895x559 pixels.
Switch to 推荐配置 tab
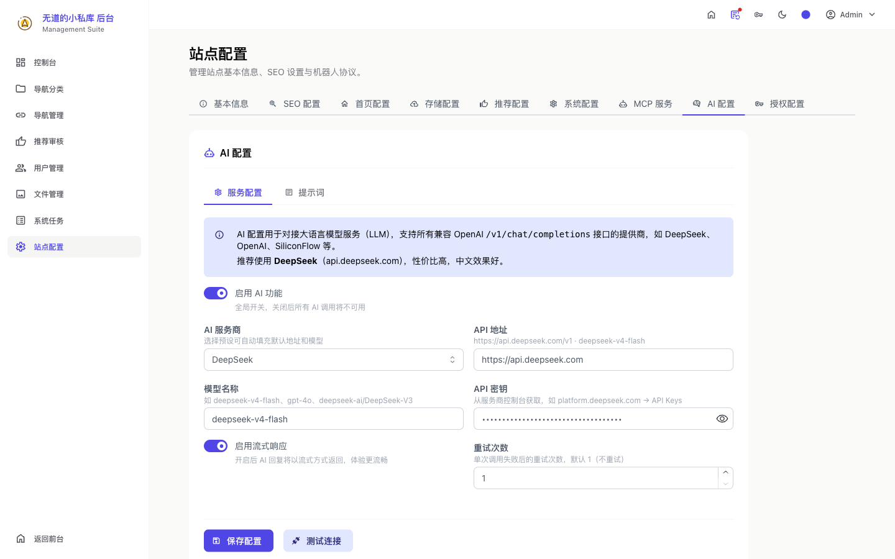505,104
